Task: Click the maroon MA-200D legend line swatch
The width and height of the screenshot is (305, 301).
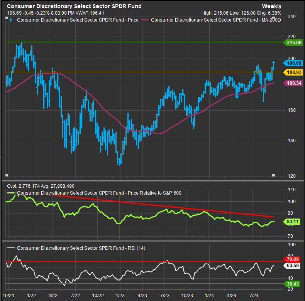Action: pyautogui.click(x=145, y=20)
